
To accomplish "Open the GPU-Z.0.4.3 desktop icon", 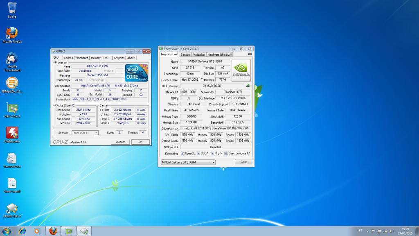I will tap(12, 110).
